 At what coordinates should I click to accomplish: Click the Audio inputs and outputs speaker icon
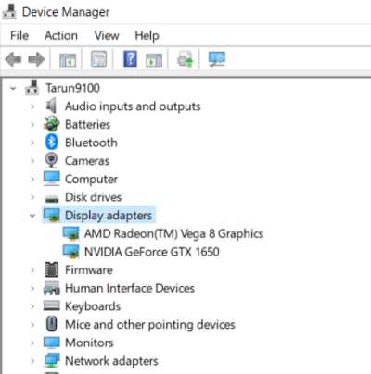pyautogui.click(x=51, y=106)
